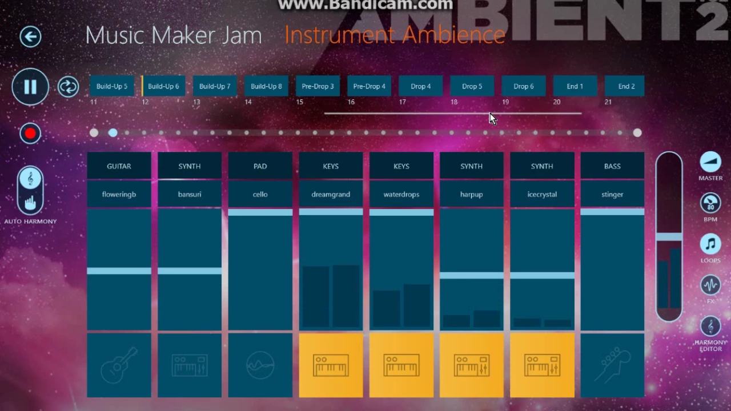Adjust the dreamgrand volume fader

point(331,212)
